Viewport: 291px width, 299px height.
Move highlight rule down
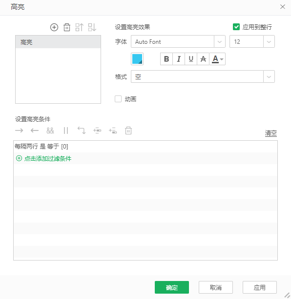[x=92, y=27]
